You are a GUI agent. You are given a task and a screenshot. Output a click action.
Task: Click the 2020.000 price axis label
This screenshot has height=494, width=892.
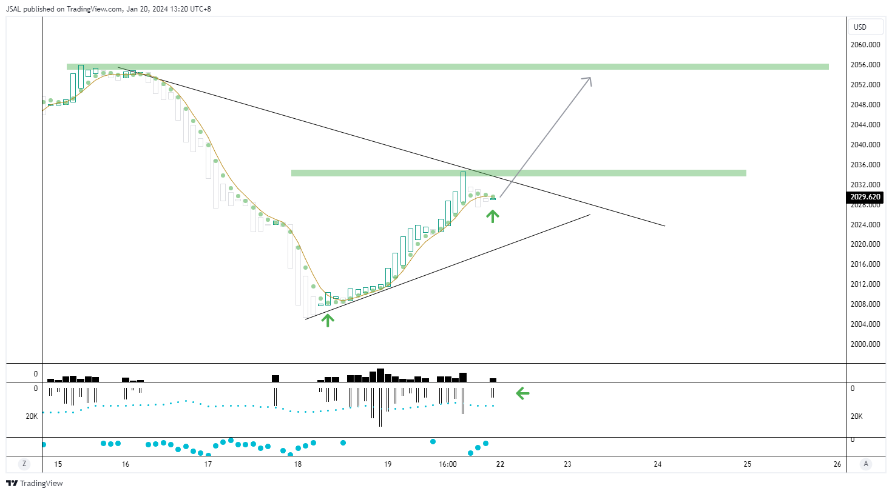point(865,244)
